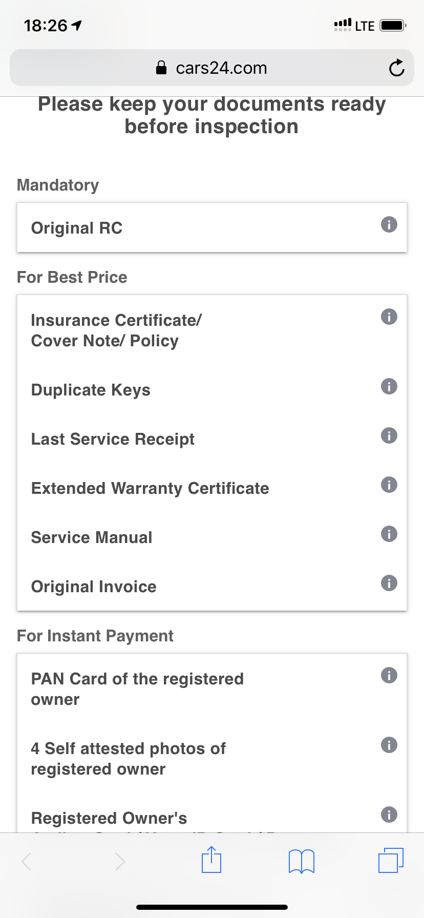Reload the cars24.com page

coord(396,68)
